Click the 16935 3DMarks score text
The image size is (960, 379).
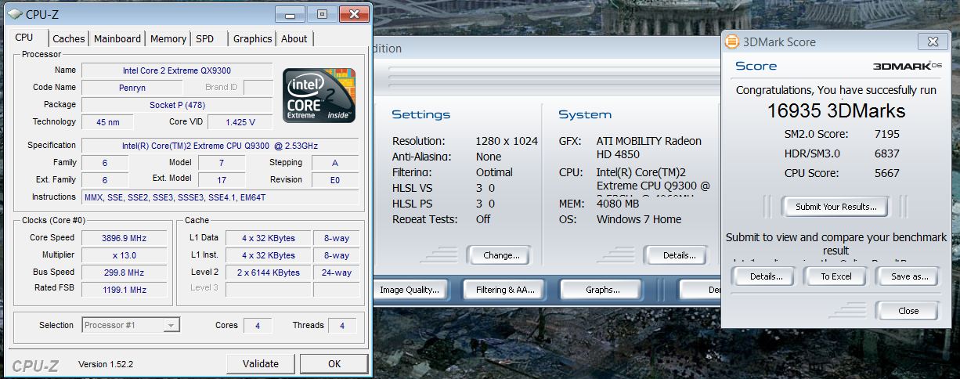pyautogui.click(x=835, y=110)
